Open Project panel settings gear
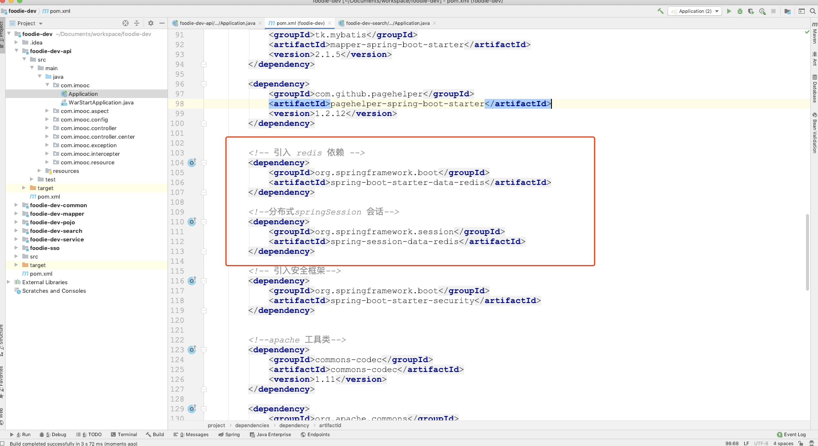The image size is (818, 446). click(x=151, y=23)
